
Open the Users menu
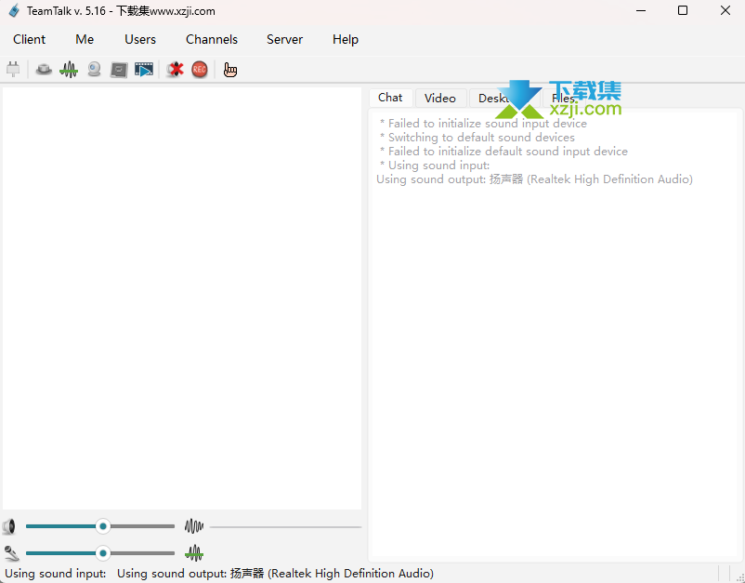click(140, 39)
